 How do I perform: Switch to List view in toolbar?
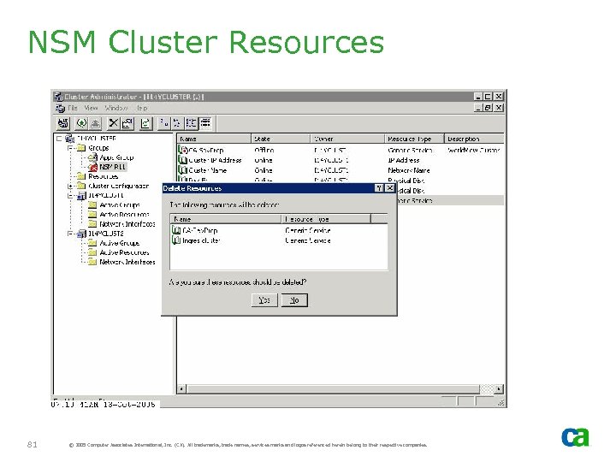(x=191, y=124)
